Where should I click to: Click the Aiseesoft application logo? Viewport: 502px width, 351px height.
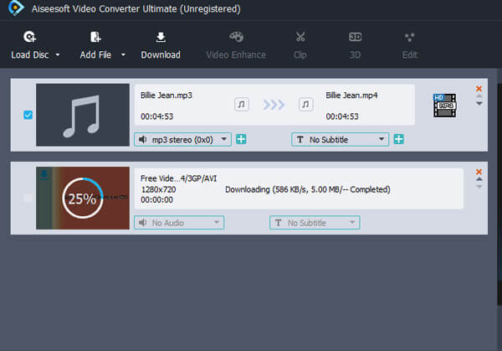[x=16, y=8]
